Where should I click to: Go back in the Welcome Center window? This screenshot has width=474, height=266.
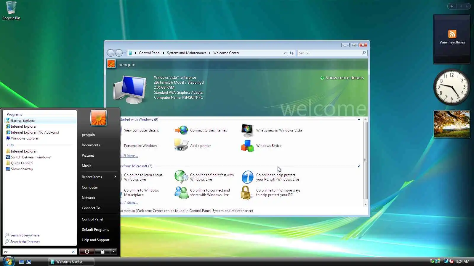tap(111, 53)
